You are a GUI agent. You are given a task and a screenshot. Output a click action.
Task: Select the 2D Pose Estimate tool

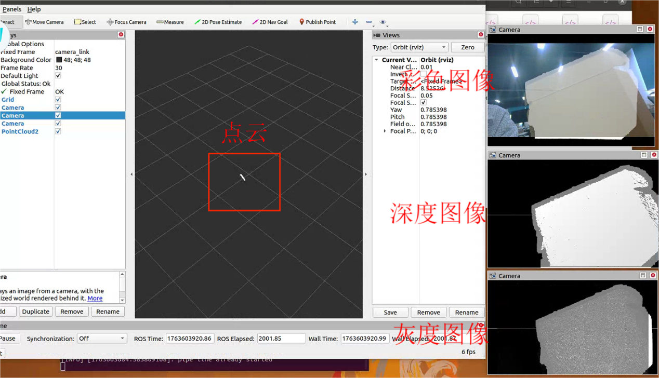click(x=218, y=22)
